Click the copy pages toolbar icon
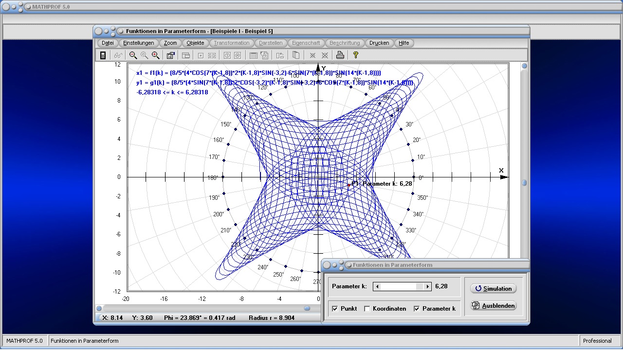The height and width of the screenshot is (350, 623). tap(295, 55)
